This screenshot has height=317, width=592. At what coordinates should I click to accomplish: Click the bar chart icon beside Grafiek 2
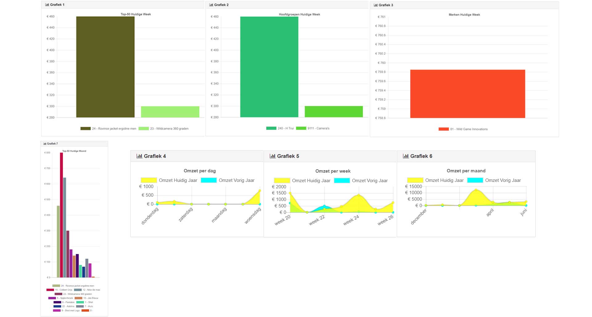pyautogui.click(x=211, y=5)
